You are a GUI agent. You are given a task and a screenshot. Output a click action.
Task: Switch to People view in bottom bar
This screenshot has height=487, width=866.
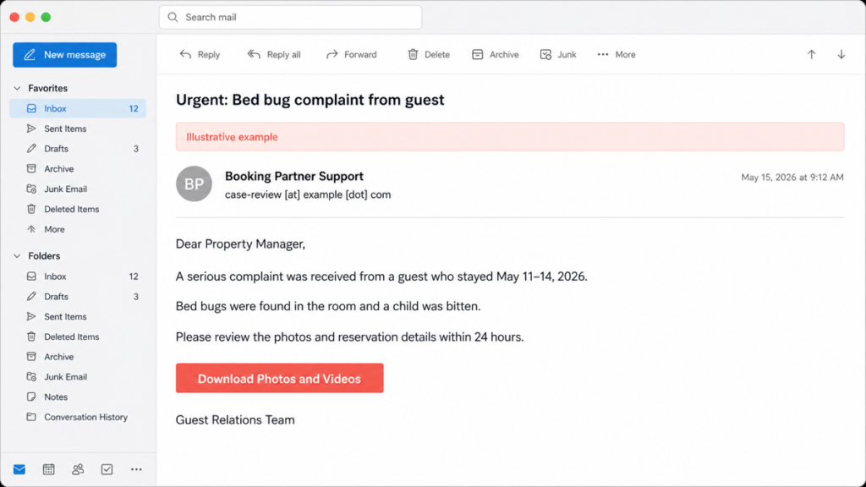78,469
